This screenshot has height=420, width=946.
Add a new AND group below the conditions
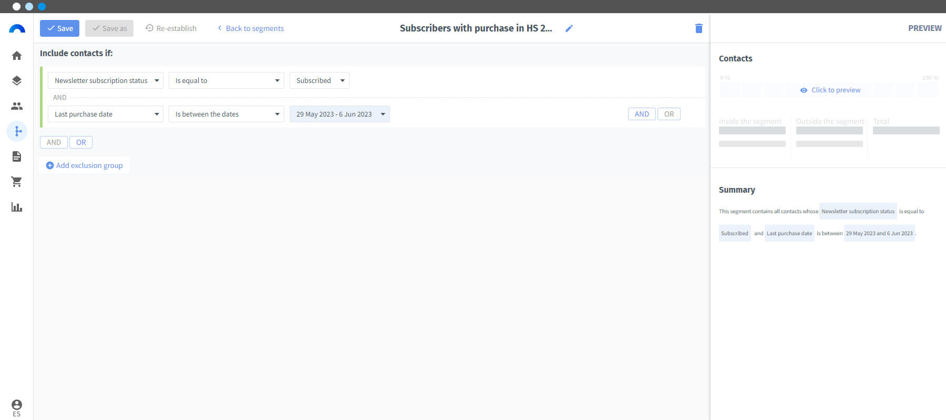tap(54, 142)
